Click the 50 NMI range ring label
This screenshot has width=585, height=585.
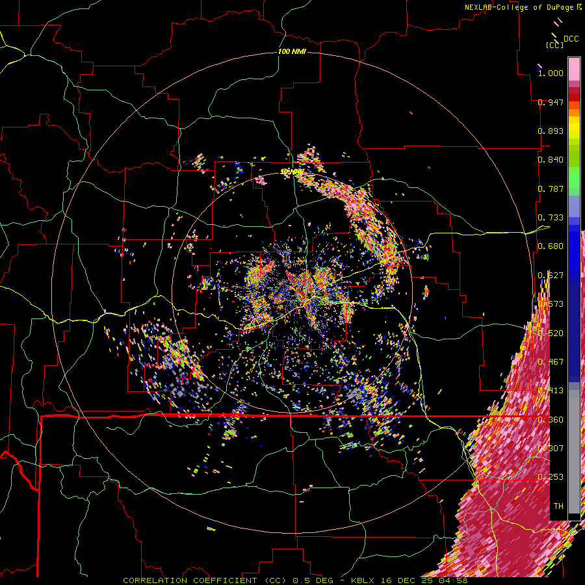point(292,172)
